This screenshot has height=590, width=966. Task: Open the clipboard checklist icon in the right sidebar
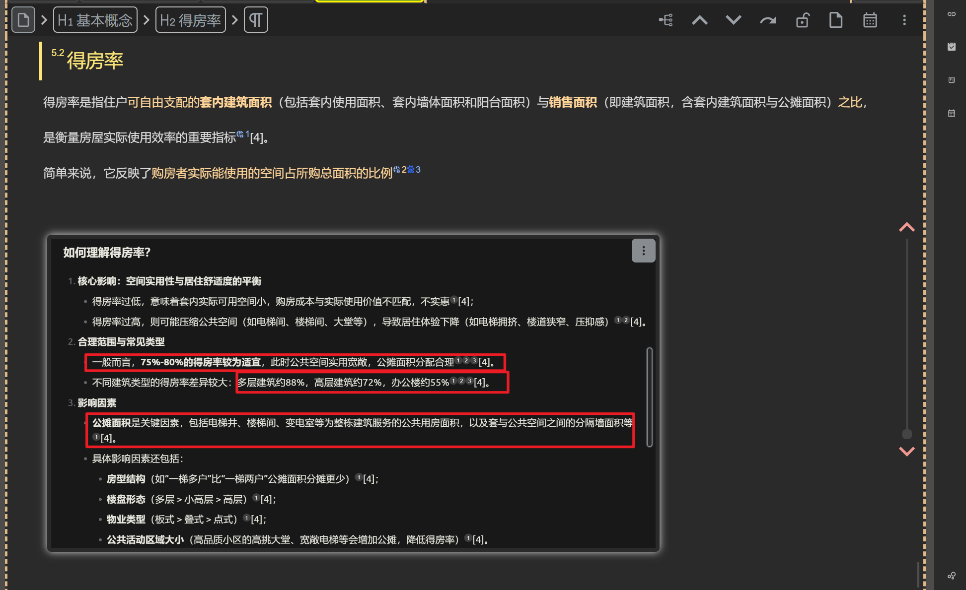(951, 47)
